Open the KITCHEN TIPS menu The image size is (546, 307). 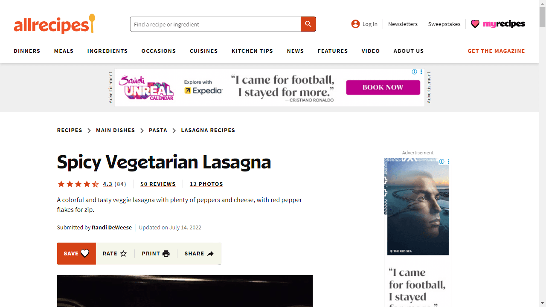(x=252, y=51)
